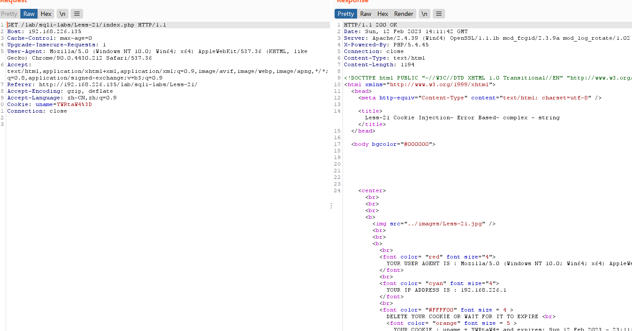Switch response view to Raw tab
The image size is (632, 331).
coord(366,14)
